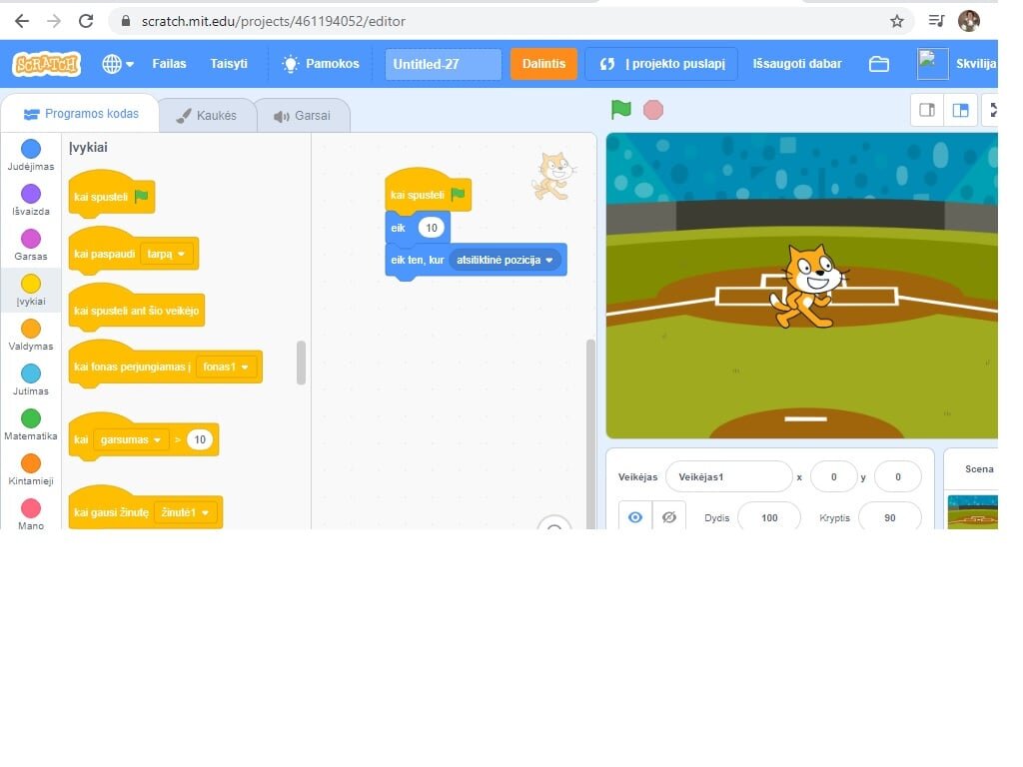Open the browser profile avatar
The image size is (1023, 767).
969,21
